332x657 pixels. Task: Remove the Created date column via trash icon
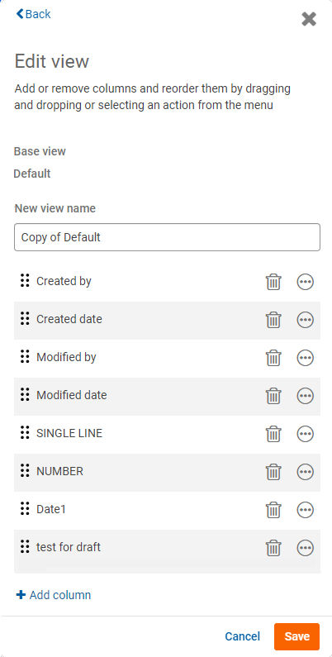pyautogui.click(x=273, y=320)
